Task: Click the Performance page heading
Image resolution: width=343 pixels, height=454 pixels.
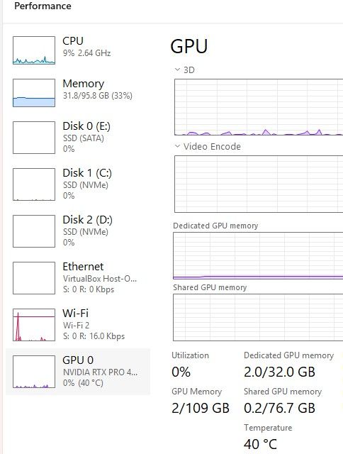Action: [x=43, y=6]
